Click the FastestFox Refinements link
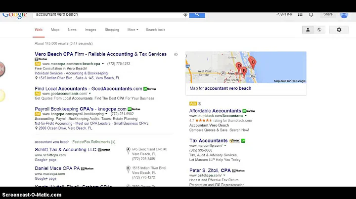 click(x=91, y=142)
